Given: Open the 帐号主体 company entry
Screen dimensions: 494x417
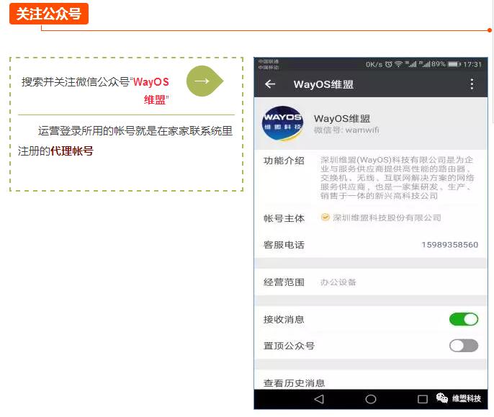Looking at the screenshot, I should pyautogui.click(x=371, y=218).
